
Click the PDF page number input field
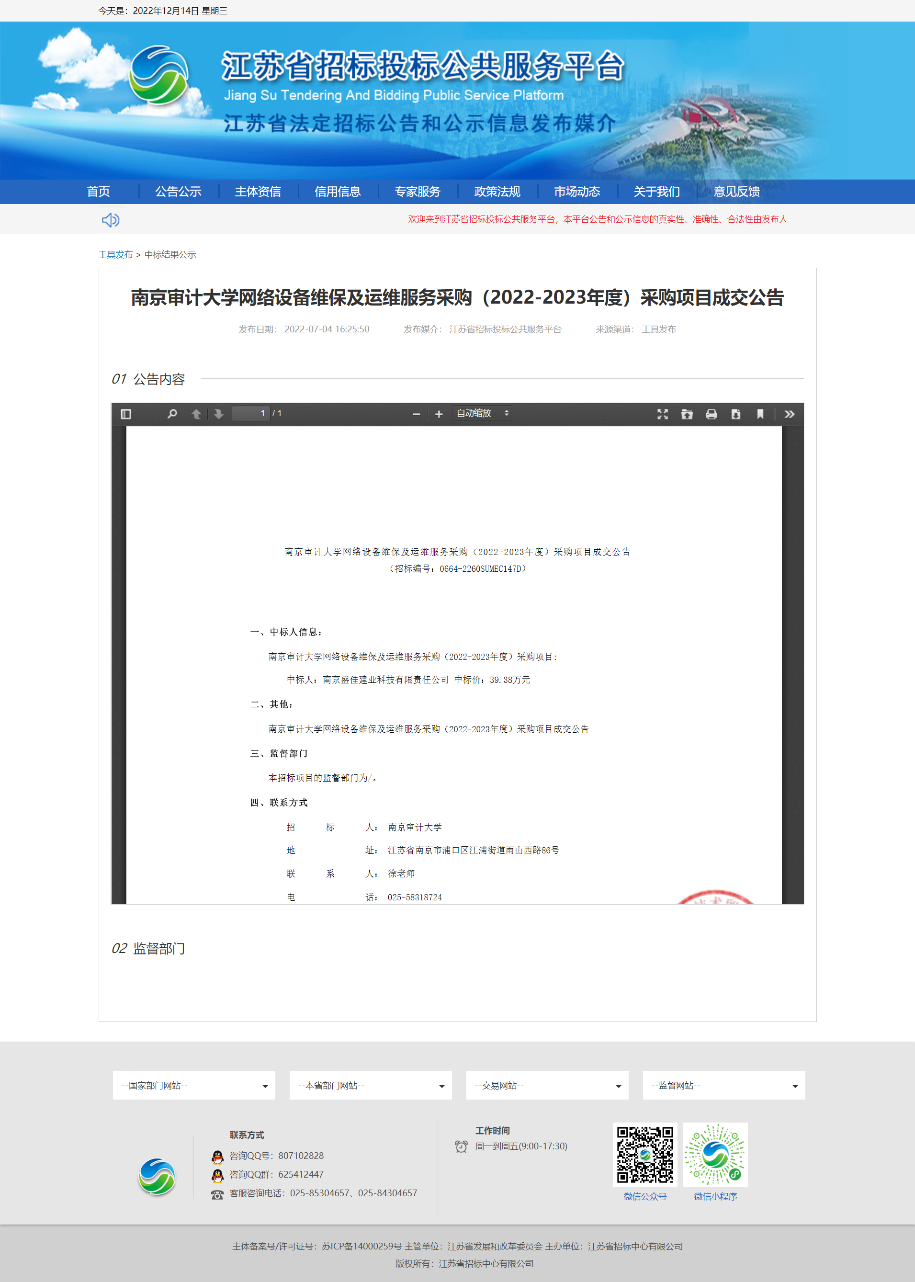pyautogui.click(x=251, y=413)
